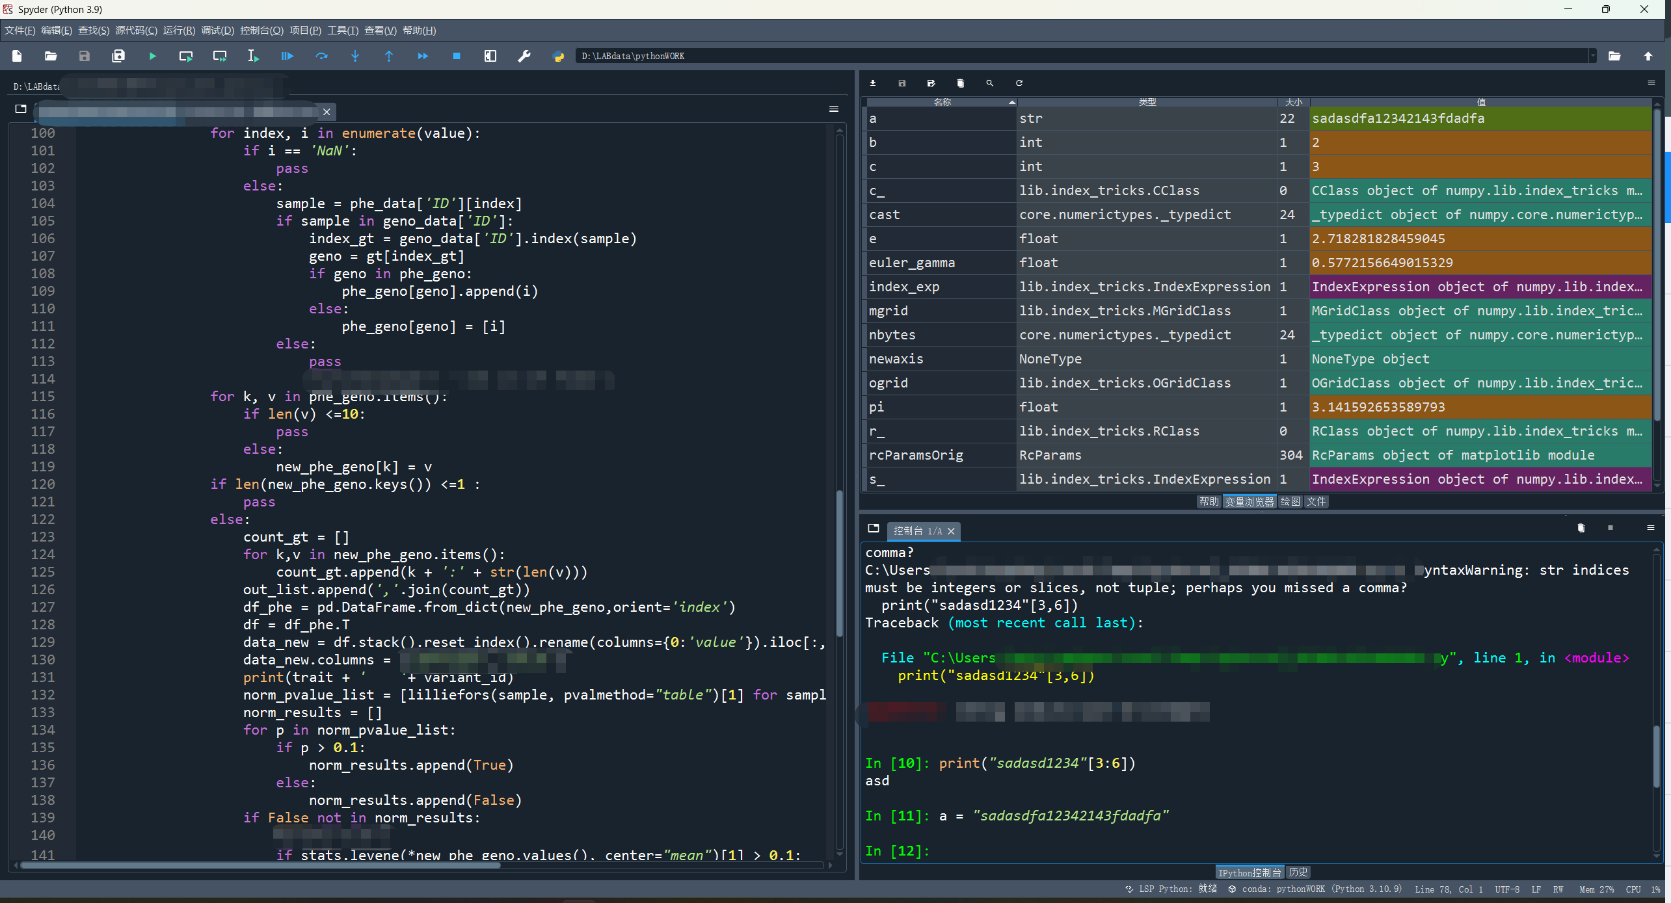
Task: Sort variables by 类型 column header
Action: (x=1147, y=102)
